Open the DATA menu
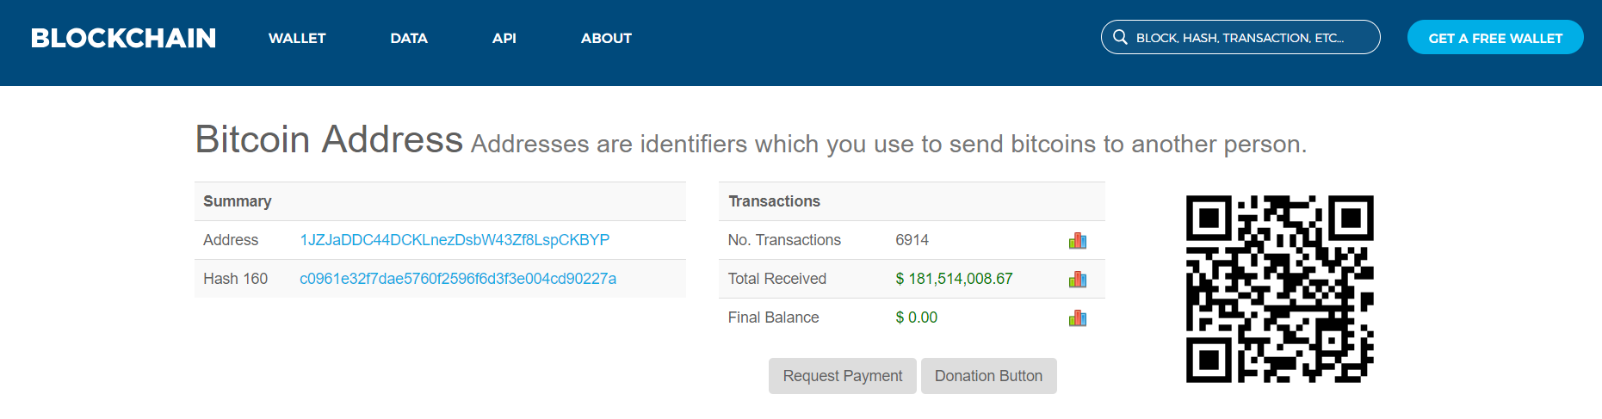1602x419 pixels. (409, 38)
